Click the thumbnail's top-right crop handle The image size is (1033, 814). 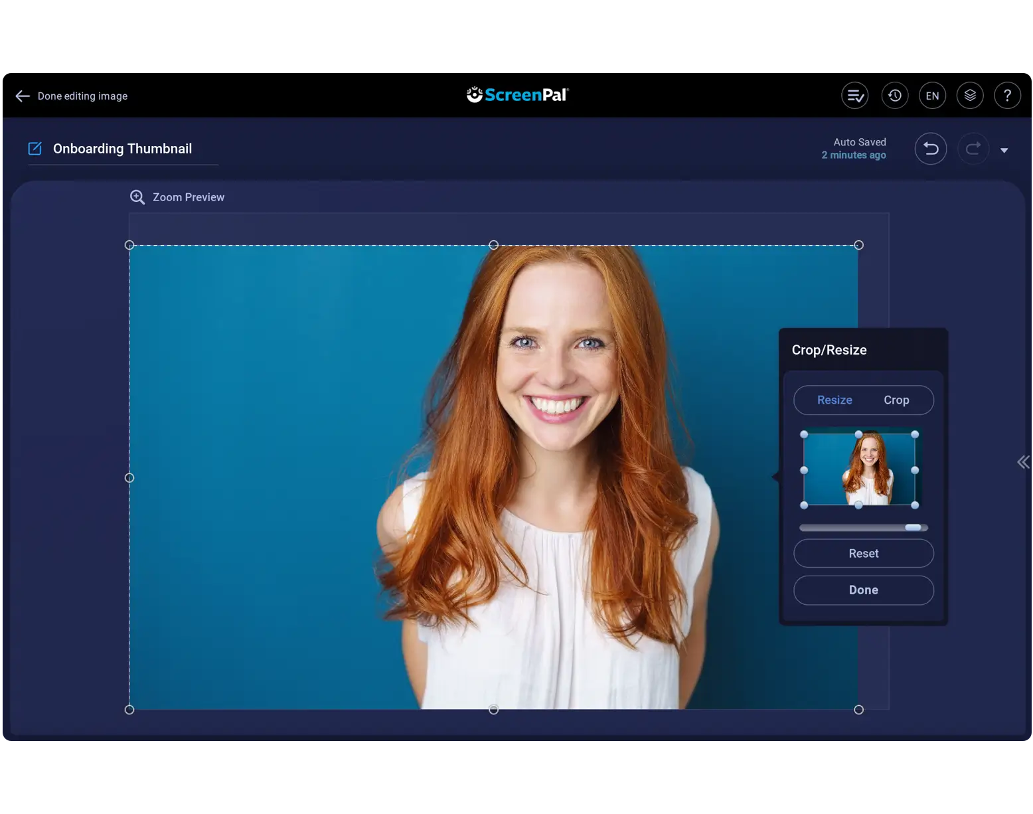point(915,434)
